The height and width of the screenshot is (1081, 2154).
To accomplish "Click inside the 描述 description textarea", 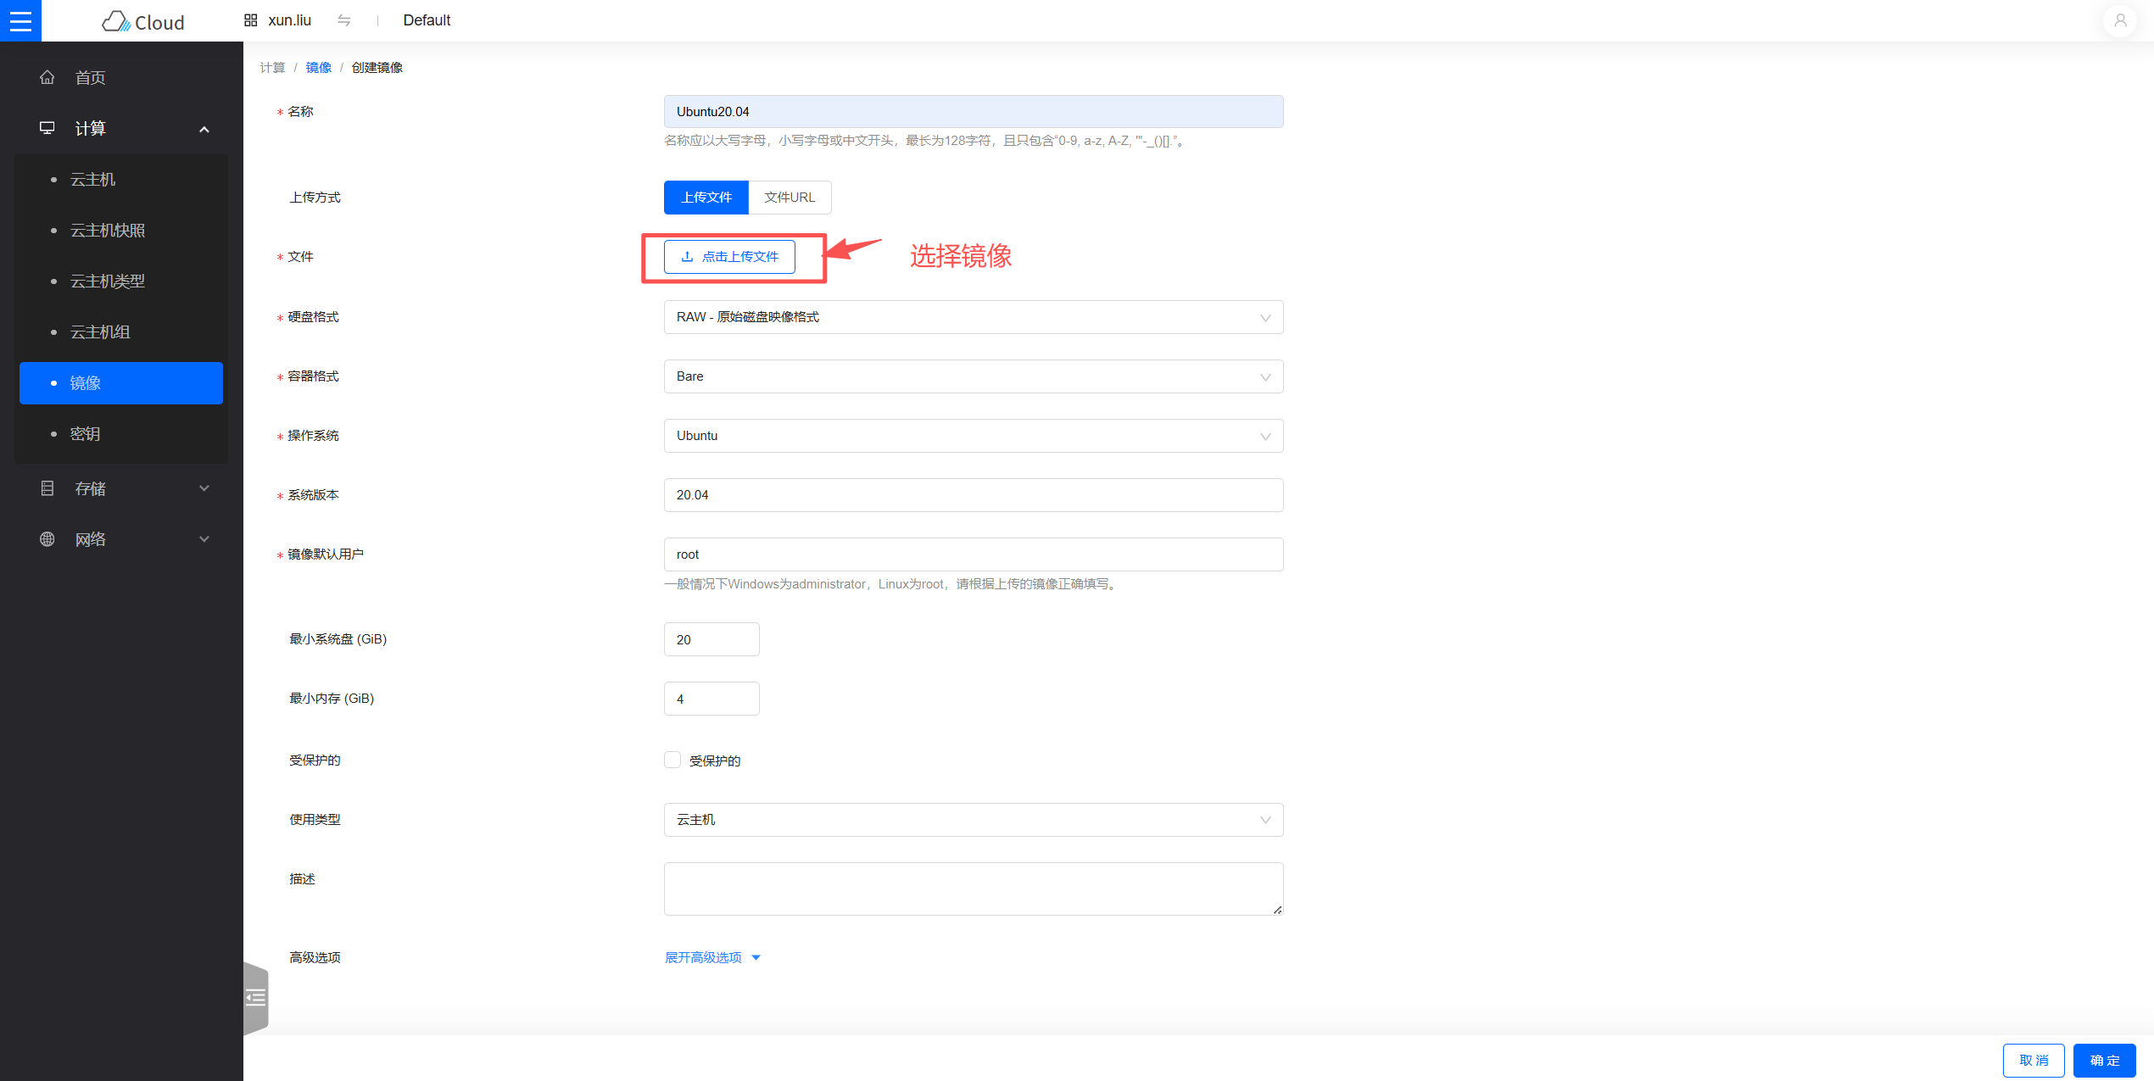I will (x=973, y=888).
